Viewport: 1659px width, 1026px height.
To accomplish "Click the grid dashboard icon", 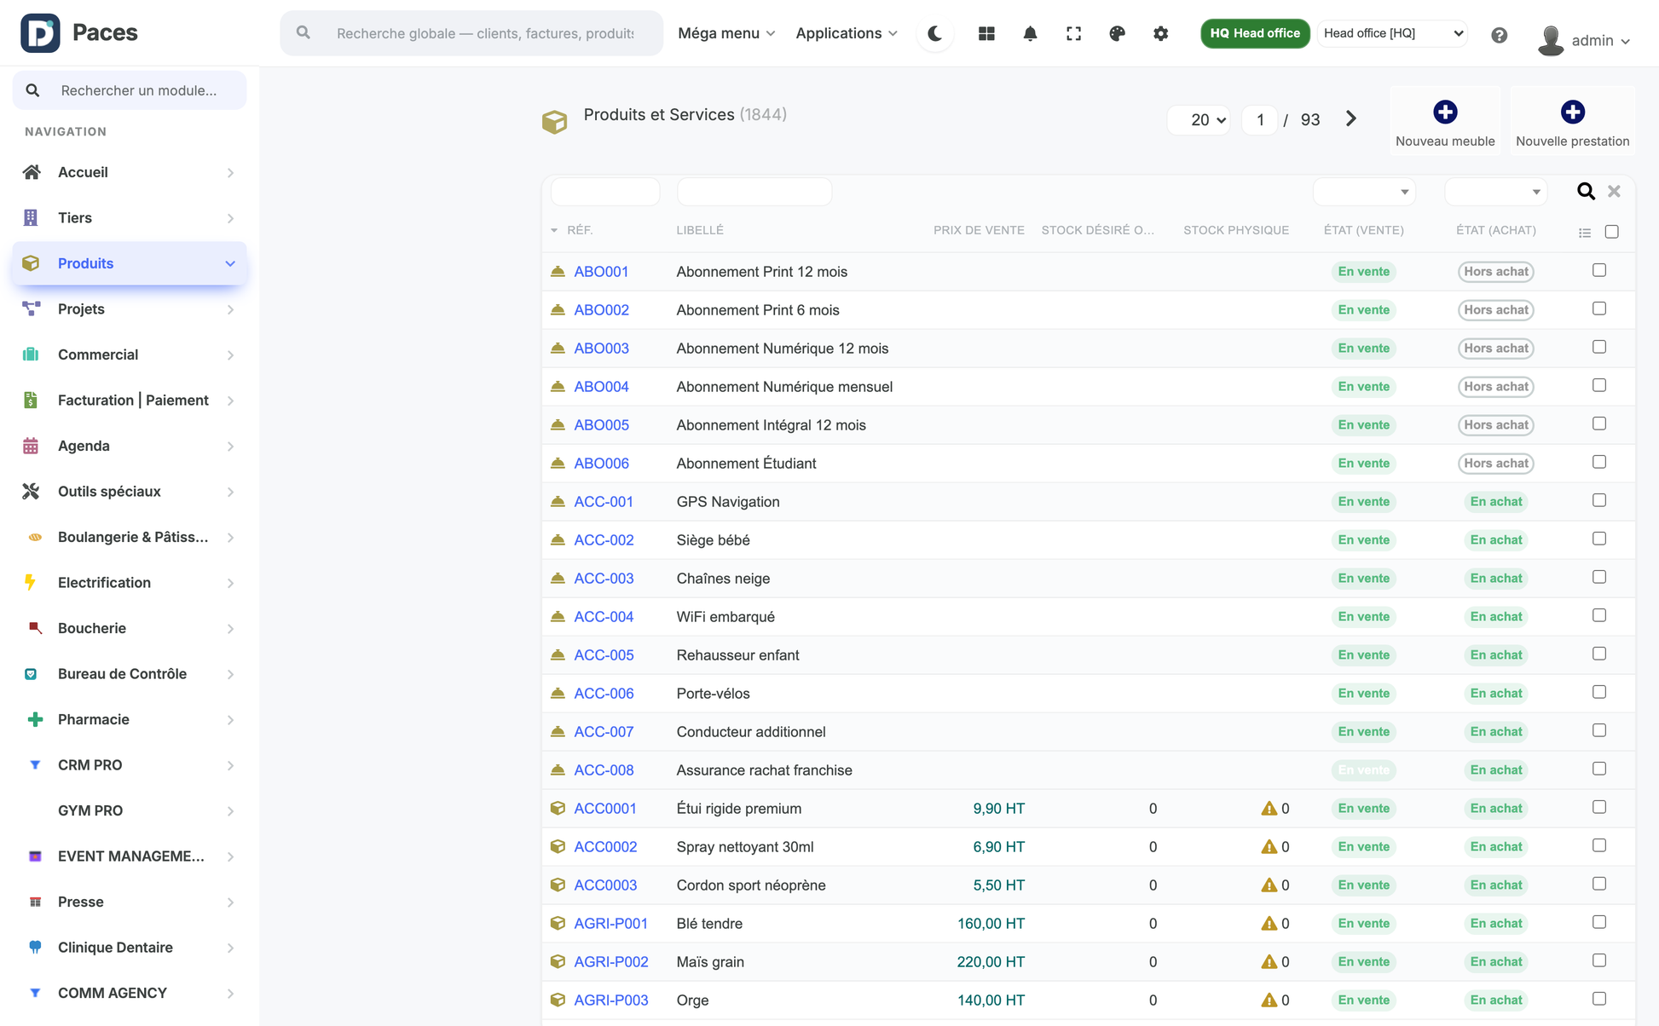I will click(986, 33).
